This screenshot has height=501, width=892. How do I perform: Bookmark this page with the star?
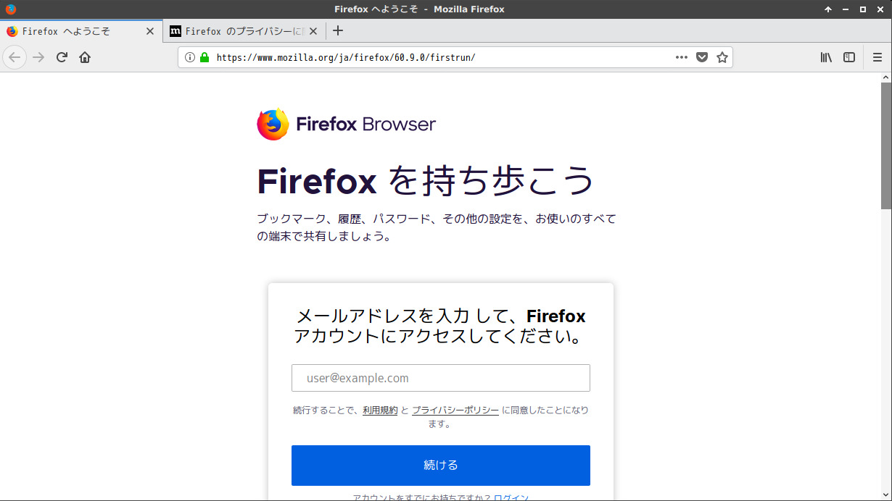[722, 57]
